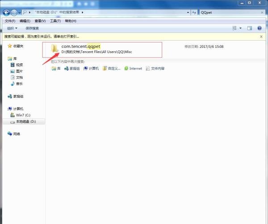268x224 pixels.
Task: Open the 编辑(E) menu
Action: [x=25, y=21]
